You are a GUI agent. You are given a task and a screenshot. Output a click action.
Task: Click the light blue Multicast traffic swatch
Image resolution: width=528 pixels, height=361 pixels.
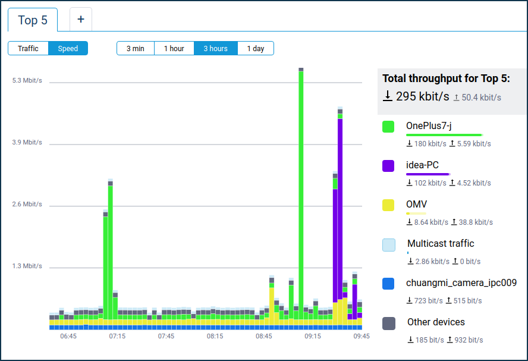click(389, 245)
